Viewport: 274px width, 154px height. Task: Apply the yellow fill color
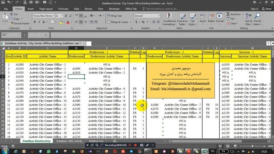pyautogui.click(x=61, y=22)
